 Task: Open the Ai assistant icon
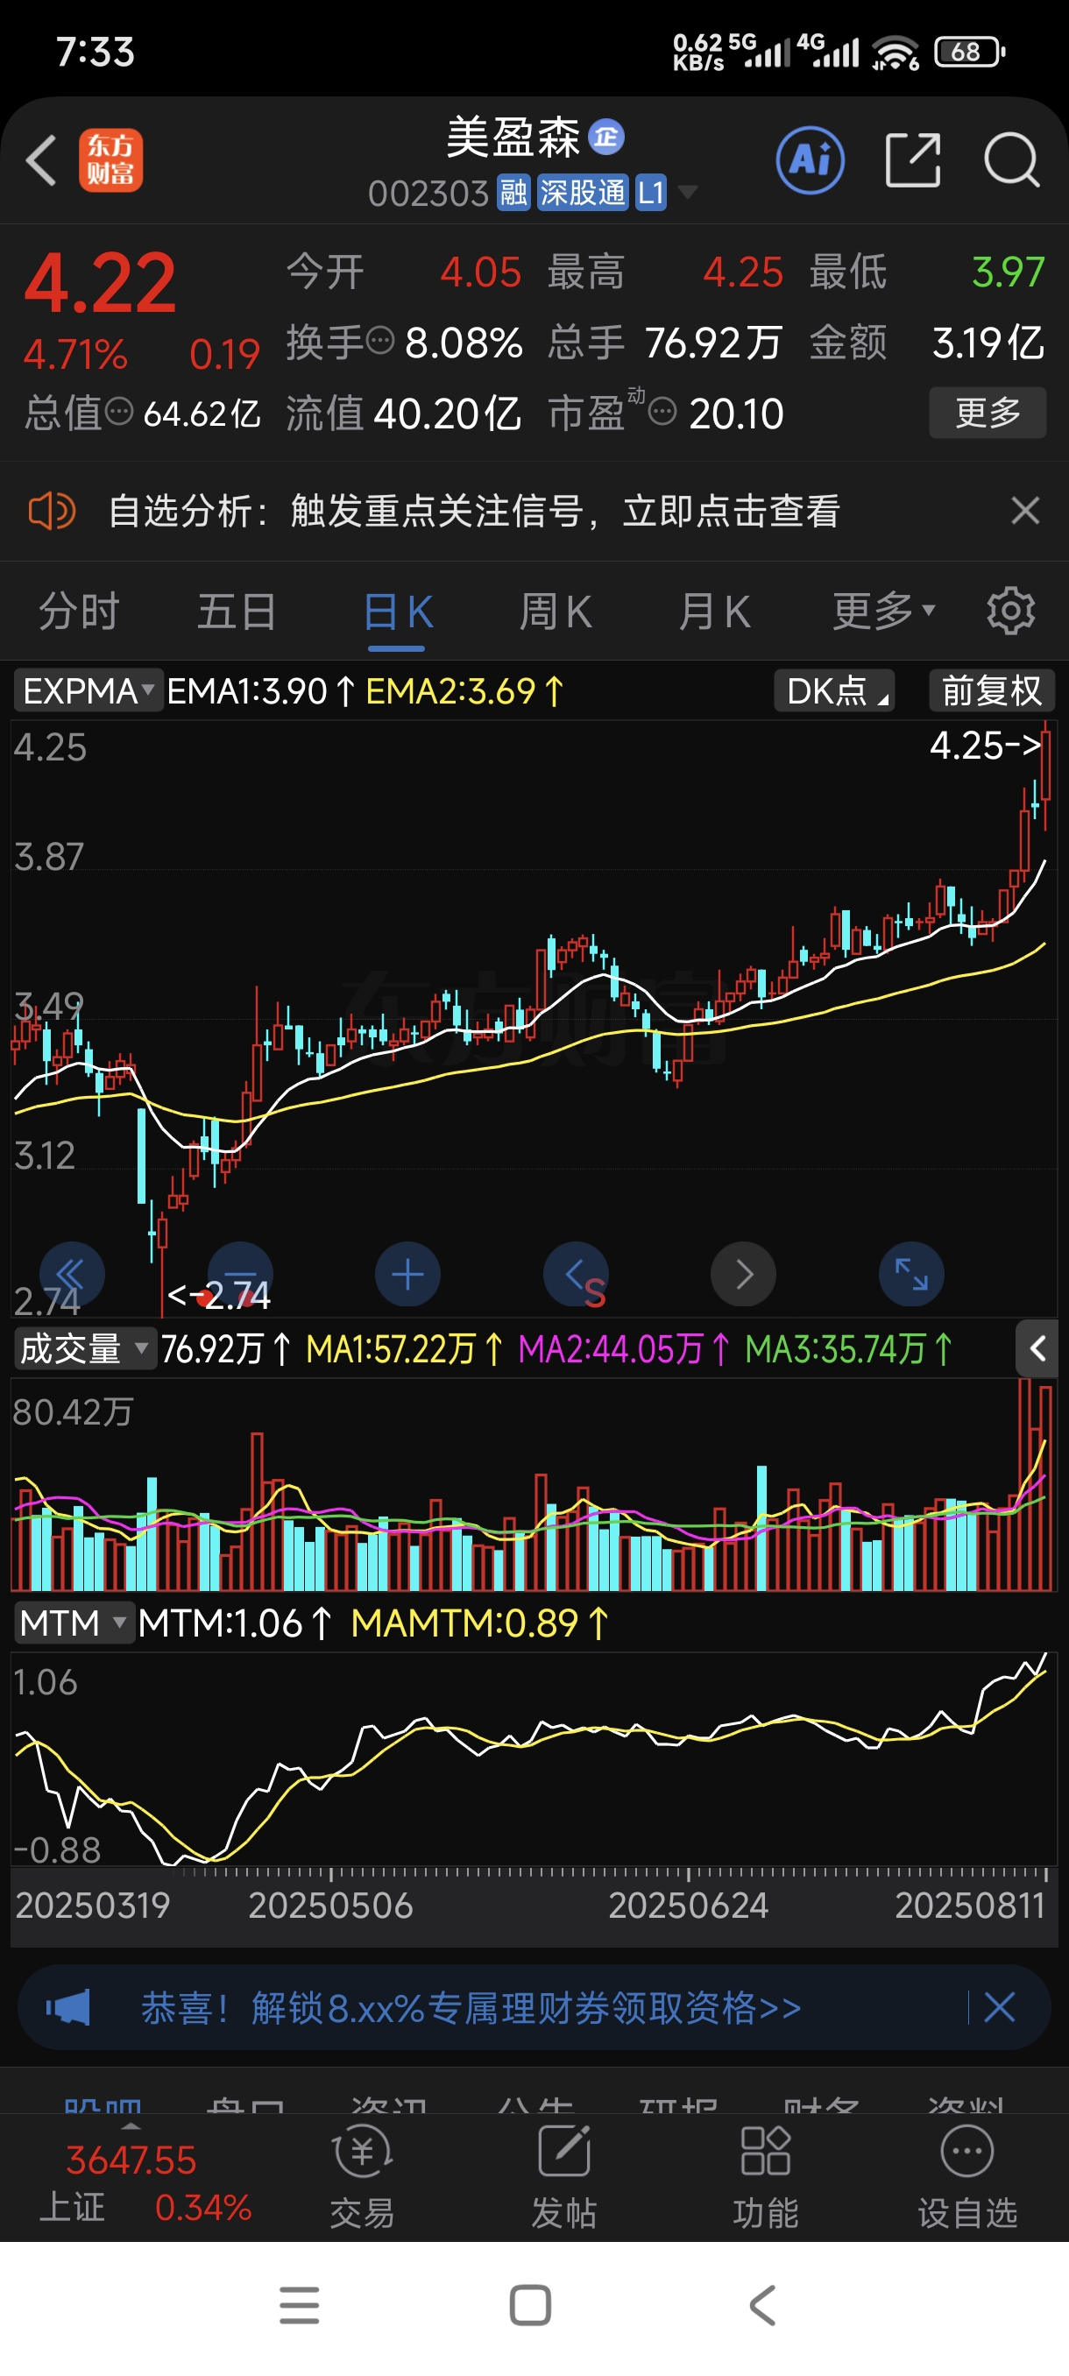(810, 160)
